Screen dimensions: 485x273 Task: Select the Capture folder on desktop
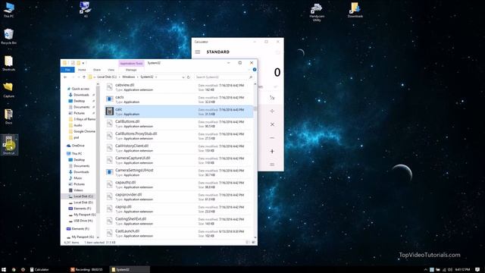tap(8, 89)
